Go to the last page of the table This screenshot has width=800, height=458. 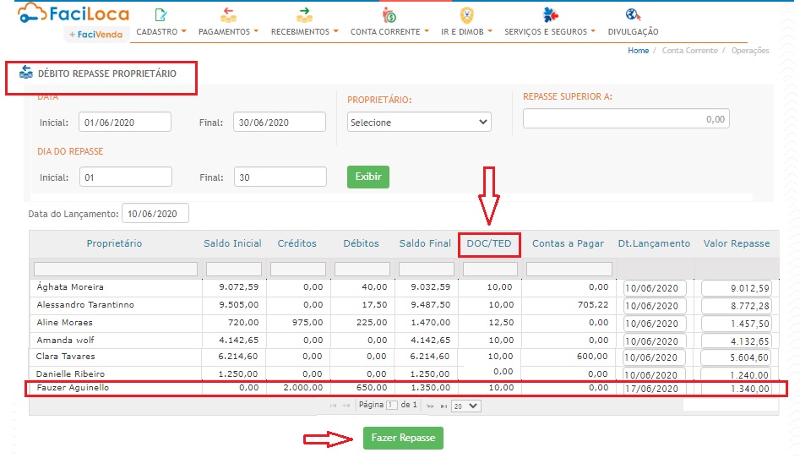point(444,406)
